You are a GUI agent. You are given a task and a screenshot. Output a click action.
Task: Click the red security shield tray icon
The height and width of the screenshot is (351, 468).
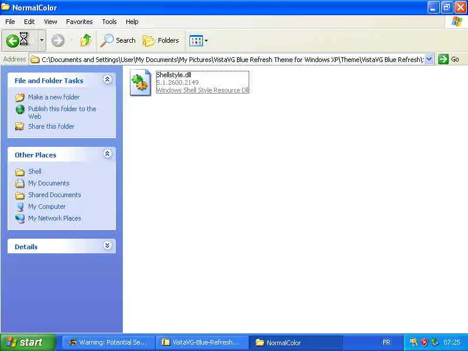click(x=424, y=342)
